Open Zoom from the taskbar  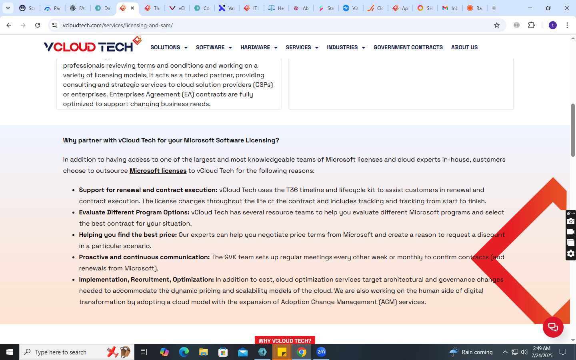pos(321,352)
